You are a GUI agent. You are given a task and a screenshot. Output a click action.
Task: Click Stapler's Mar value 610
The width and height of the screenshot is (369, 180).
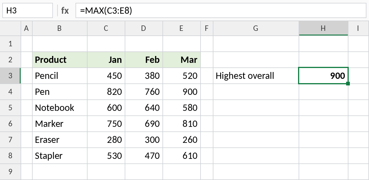pyautogui.click(x=182, y=156)
